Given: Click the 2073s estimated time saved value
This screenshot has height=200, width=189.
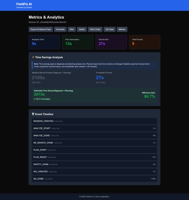Looking at the screenshot, I should pos(39,94).
